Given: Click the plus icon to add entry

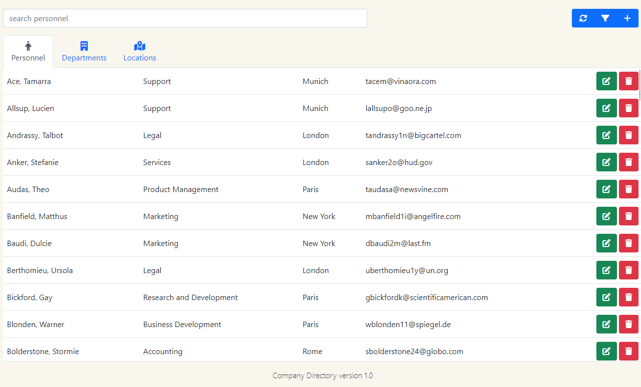Looking at the screenshot, I should click(x=627, y=18).
